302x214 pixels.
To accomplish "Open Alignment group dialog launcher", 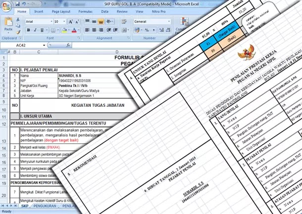I will click(x=129, y=38).
